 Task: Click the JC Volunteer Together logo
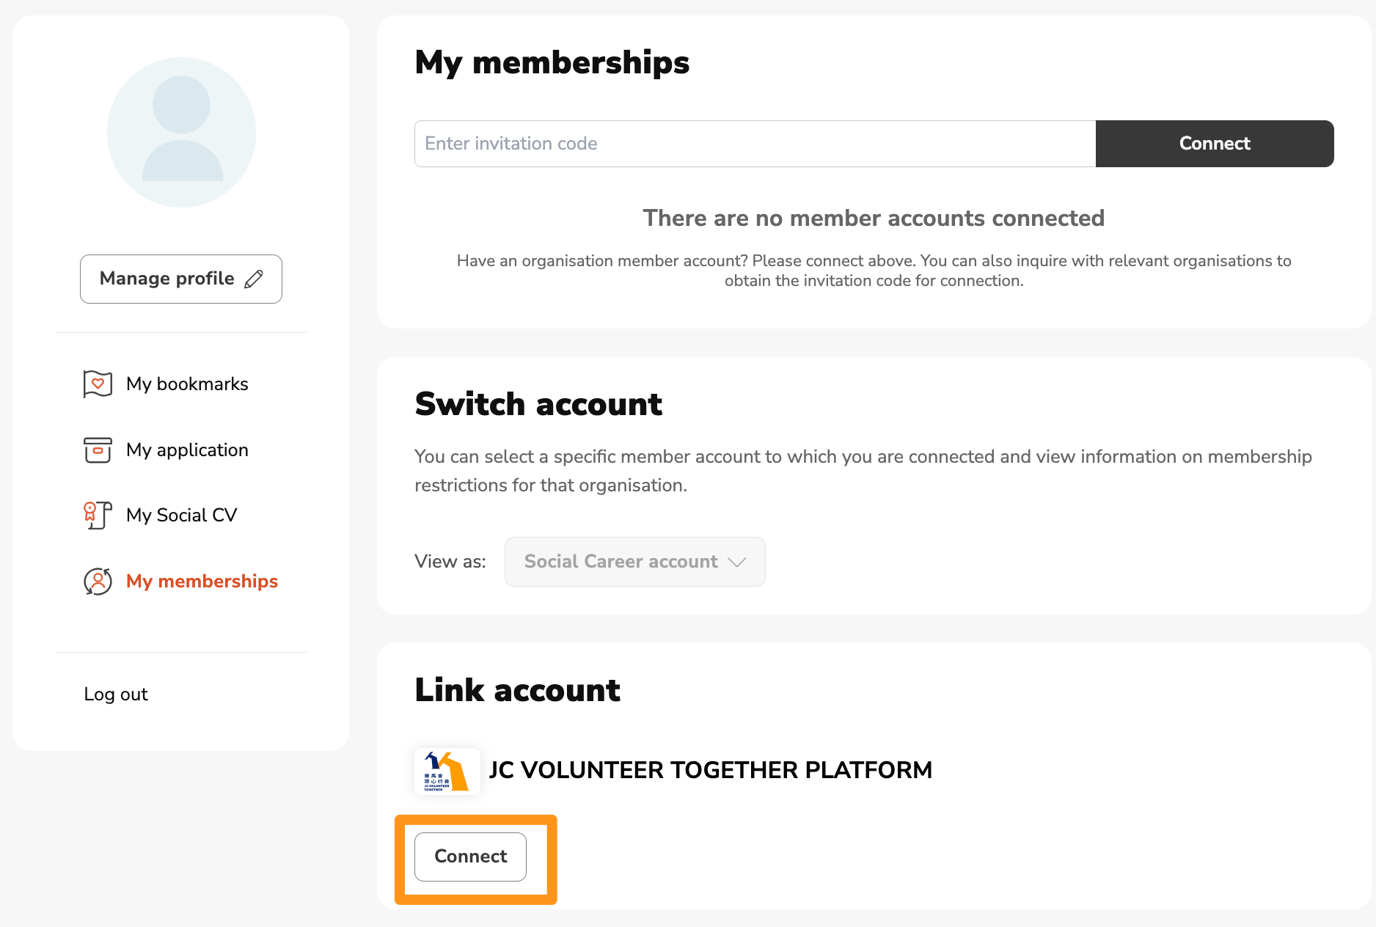pos(447,771)
